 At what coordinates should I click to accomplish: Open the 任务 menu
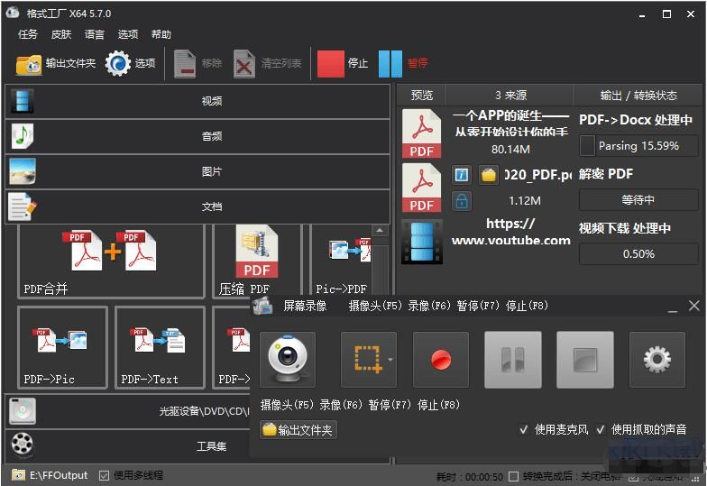click(28, 34)
